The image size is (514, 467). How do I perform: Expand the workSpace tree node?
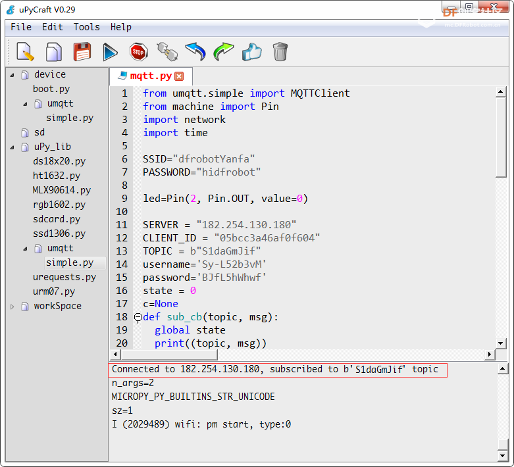(x=12, y=307)
